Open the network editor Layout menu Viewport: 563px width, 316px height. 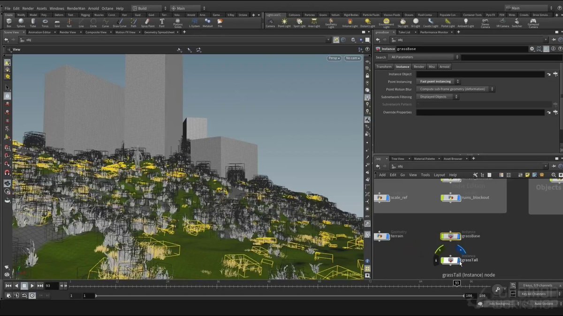tap(439, 175)
